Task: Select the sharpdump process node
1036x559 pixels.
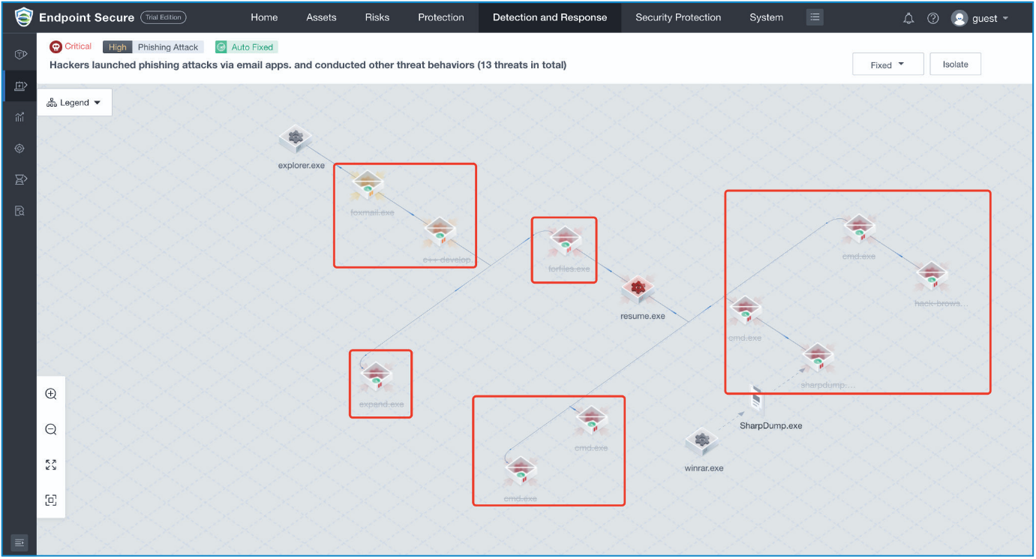Action: pyautogui.click(x=818, y=357)
